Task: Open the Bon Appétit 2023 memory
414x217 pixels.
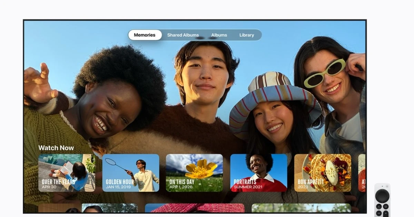Action: click(x=323, y=173)
